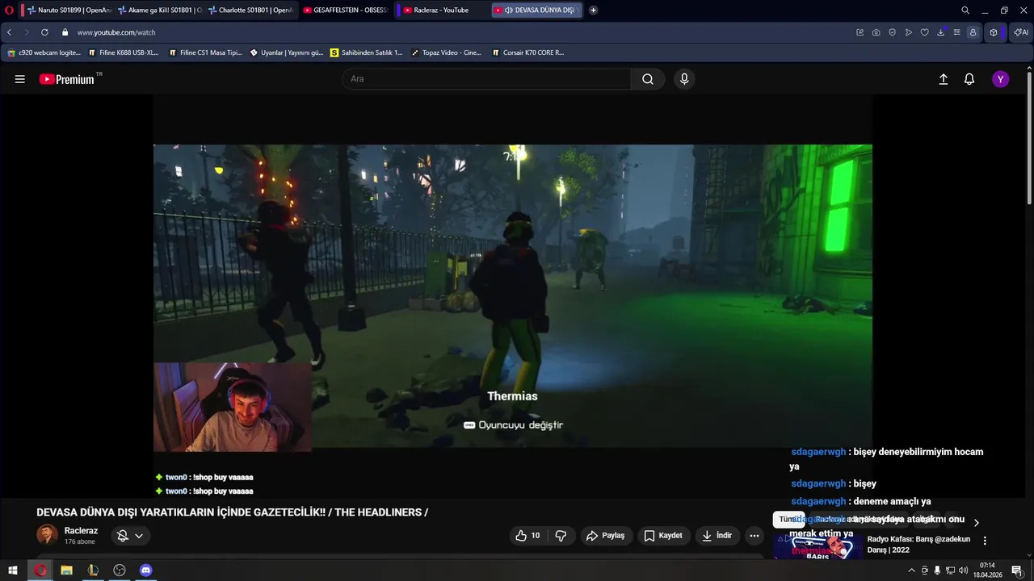Open Opera extensions cube icon
1034x581 pixels.
point(994,32)
